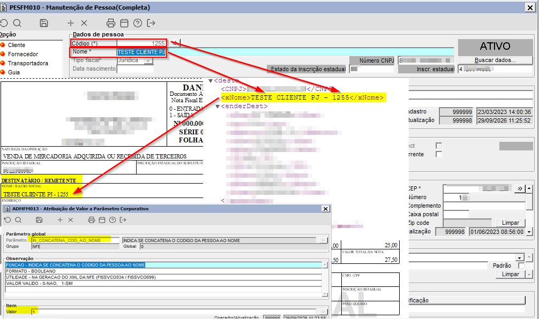This screenshot has width=539, height=319.
Task: Click scroll up arrow beside CEP section
Action: coord(529,188)
